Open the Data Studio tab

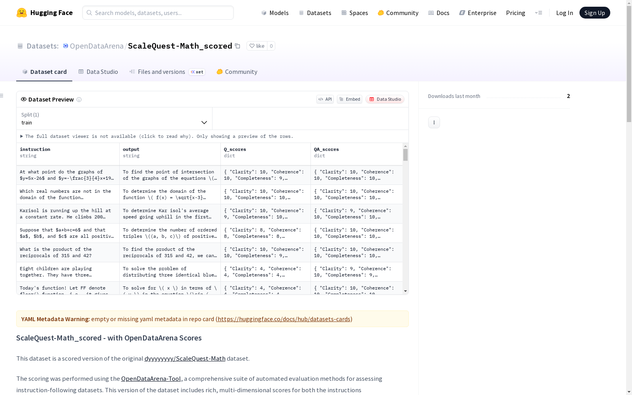[x=98, y=71]
